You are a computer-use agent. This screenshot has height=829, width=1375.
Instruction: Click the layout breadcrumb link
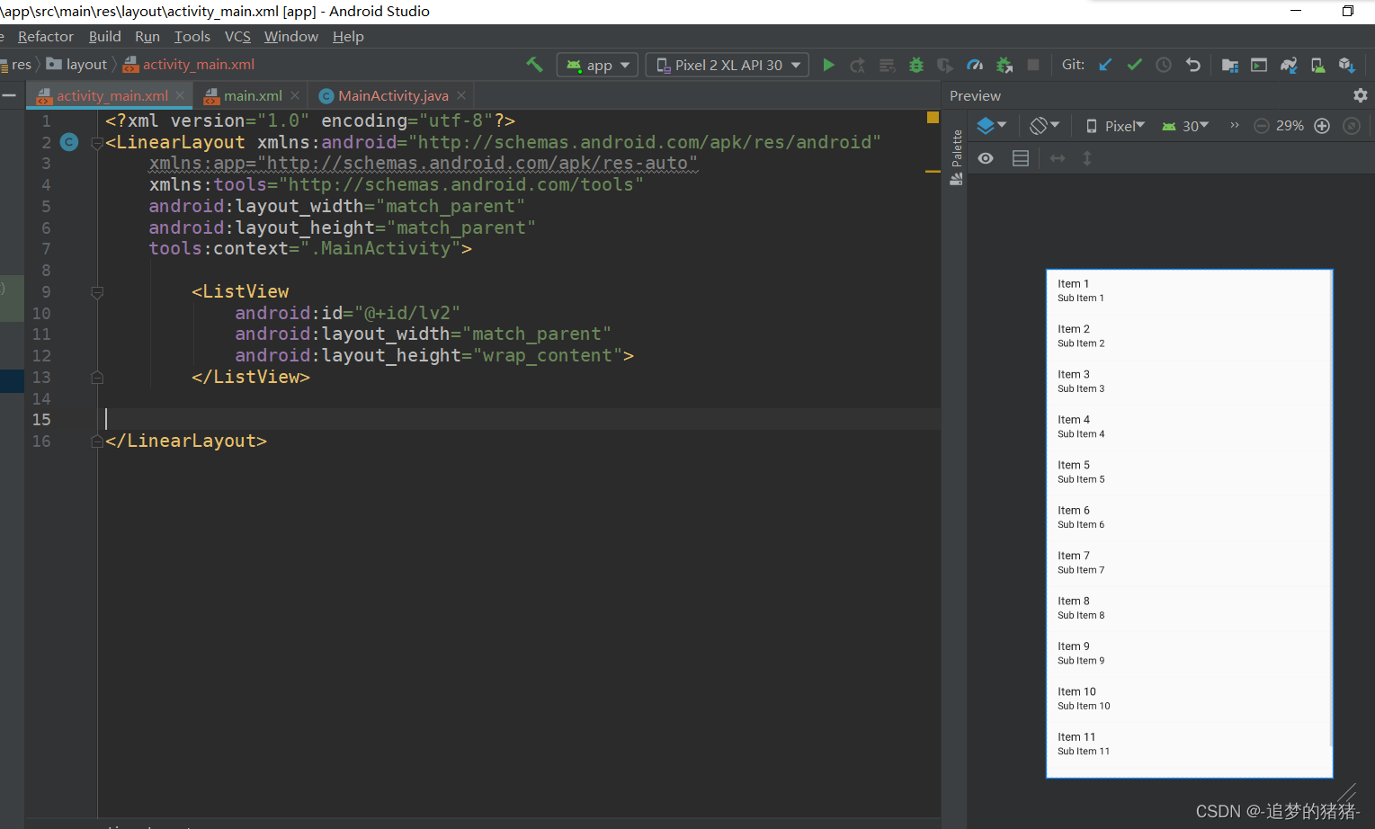point(86,64)
